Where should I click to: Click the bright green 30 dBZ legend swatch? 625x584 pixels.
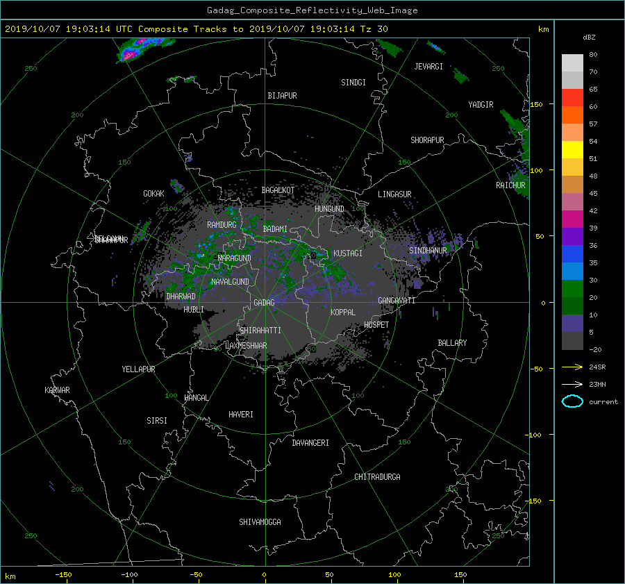point(572,288)
